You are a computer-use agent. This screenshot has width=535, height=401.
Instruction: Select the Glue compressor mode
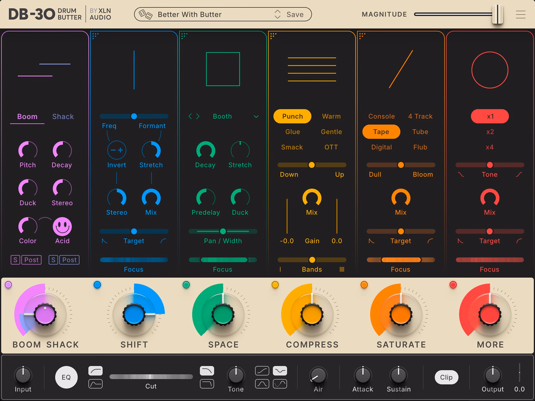click(x=292, y=132)
